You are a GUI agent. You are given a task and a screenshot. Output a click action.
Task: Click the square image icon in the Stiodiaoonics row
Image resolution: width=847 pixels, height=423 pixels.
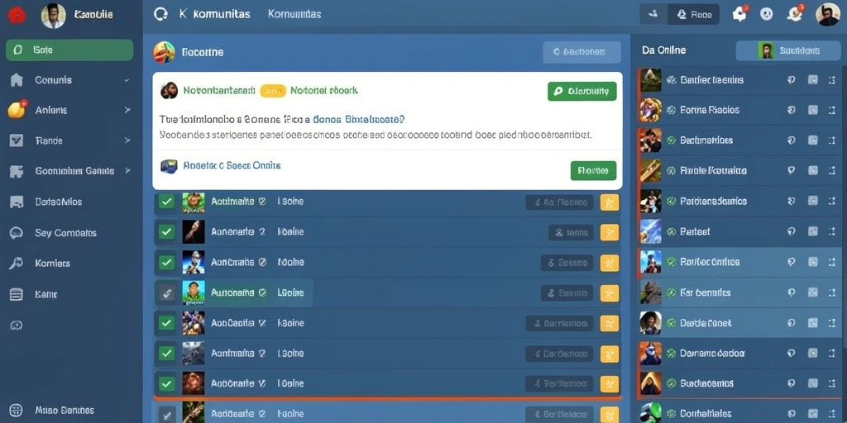tap(813, 383)
